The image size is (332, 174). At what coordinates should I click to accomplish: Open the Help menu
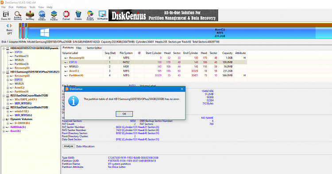click(x=50, y=7)
